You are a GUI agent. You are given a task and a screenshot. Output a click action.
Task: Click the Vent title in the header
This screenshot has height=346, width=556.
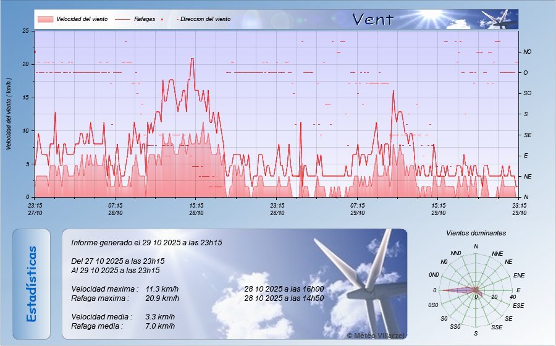click(373, 19)
